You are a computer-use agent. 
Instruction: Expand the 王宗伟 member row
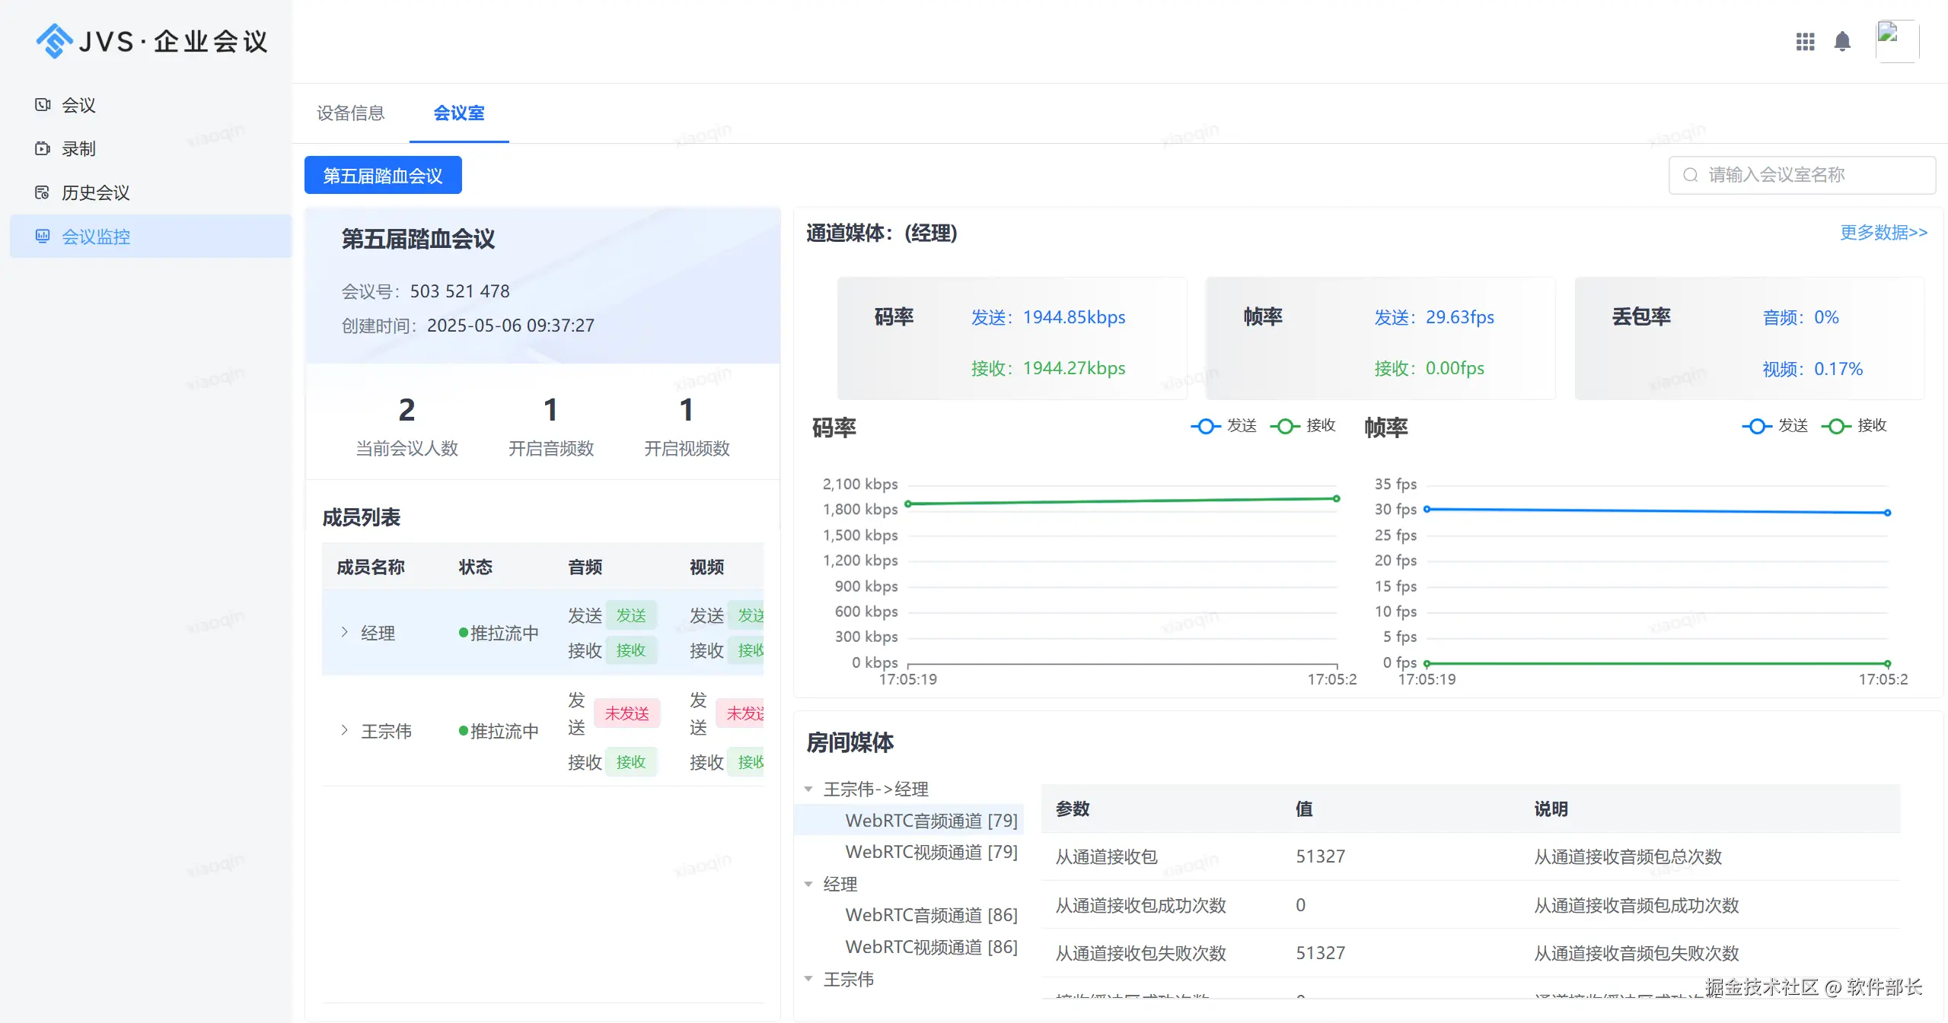tap(345, 730)
